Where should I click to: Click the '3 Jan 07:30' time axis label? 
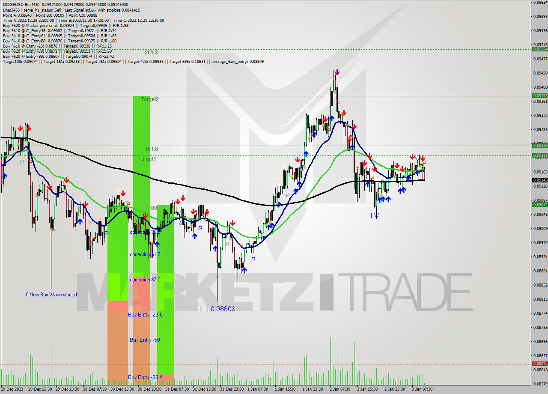coord(422,389)
